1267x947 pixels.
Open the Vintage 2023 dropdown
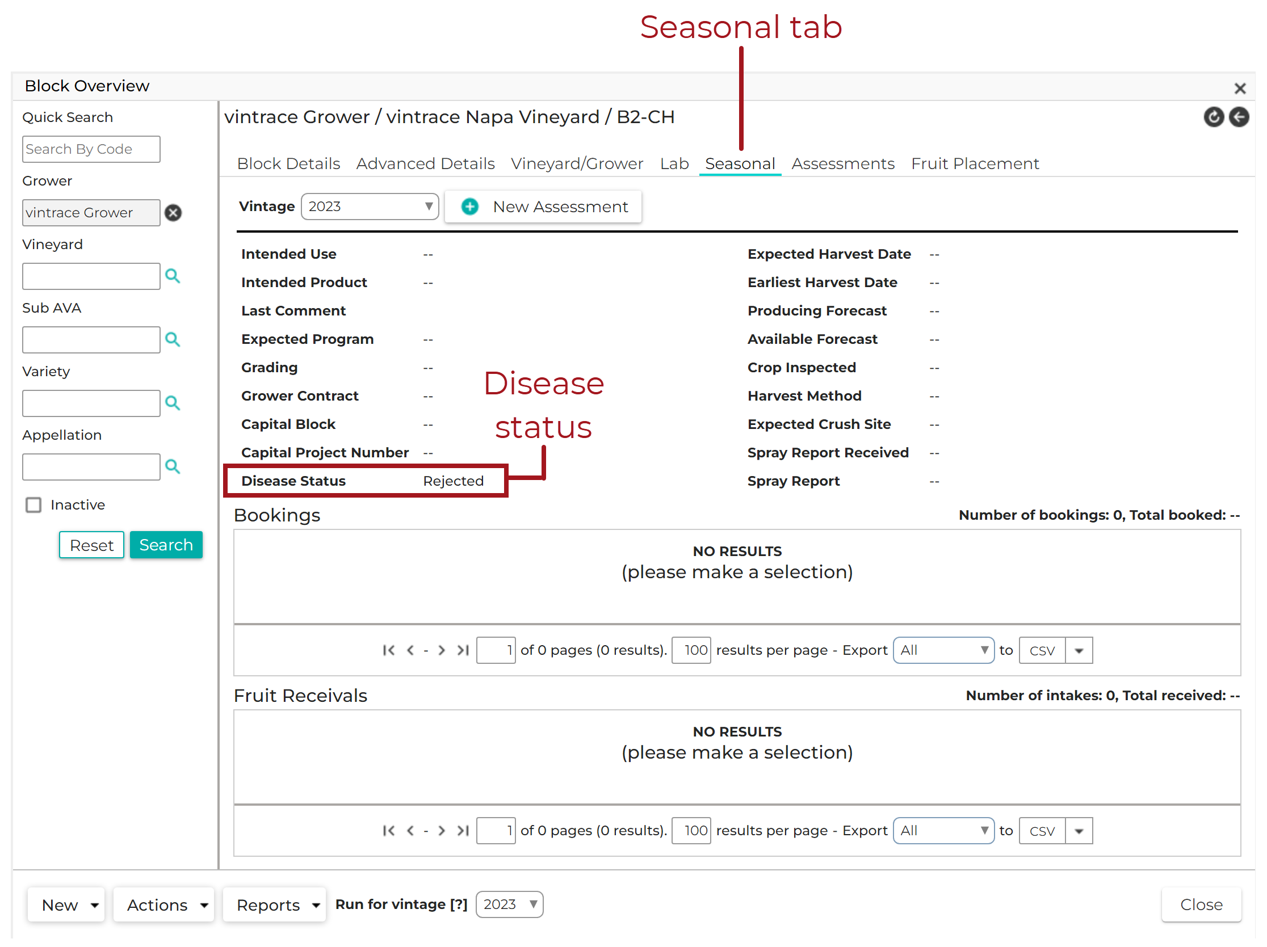tap(370, 207)
